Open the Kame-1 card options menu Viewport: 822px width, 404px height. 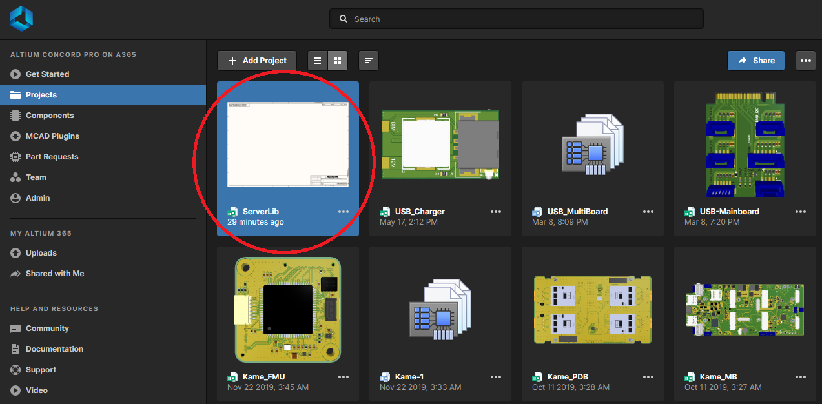[496, 377]
